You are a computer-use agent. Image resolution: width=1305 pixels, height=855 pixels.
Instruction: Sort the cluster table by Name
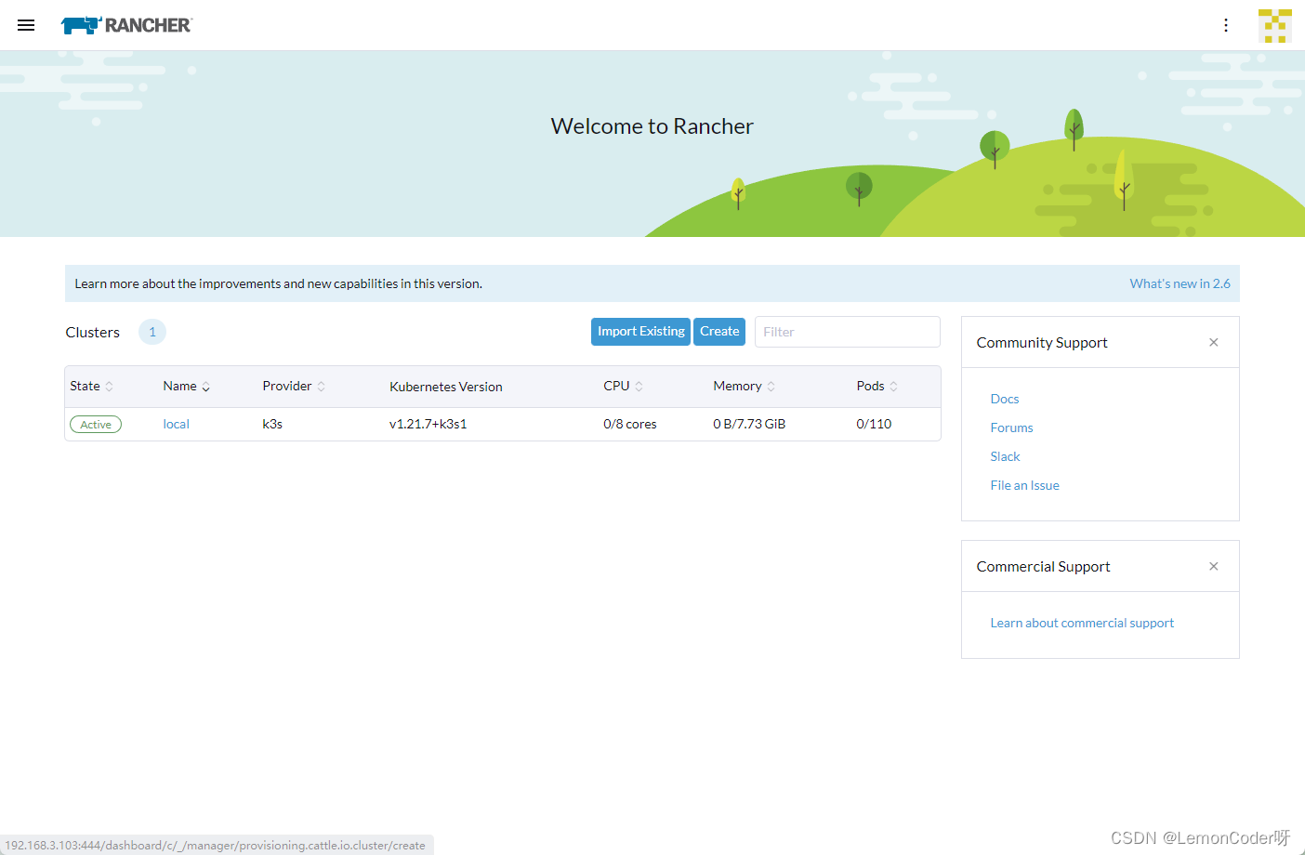[187, 386]
